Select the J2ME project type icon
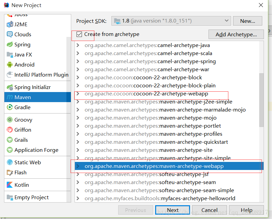Screen dimensions: 272x219 click(x=10, y=24)
